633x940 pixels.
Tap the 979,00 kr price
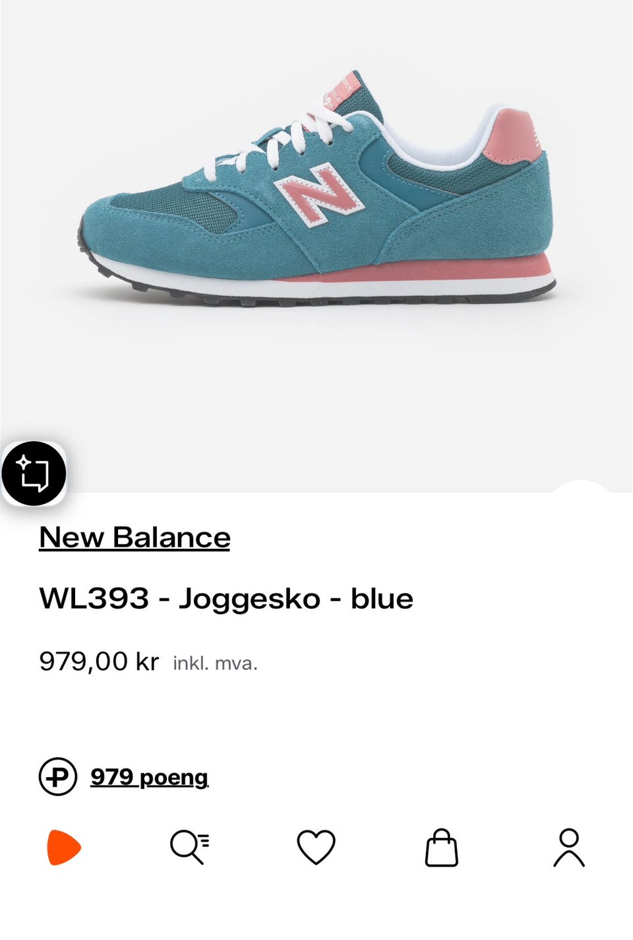[99, 661]
